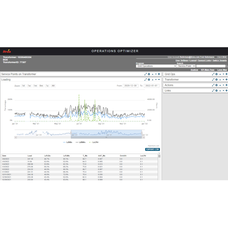Image resolution: width=228 pixels, height=228 pixels.
Task: Click the search magnifier icon
Action: pos(226,66)
